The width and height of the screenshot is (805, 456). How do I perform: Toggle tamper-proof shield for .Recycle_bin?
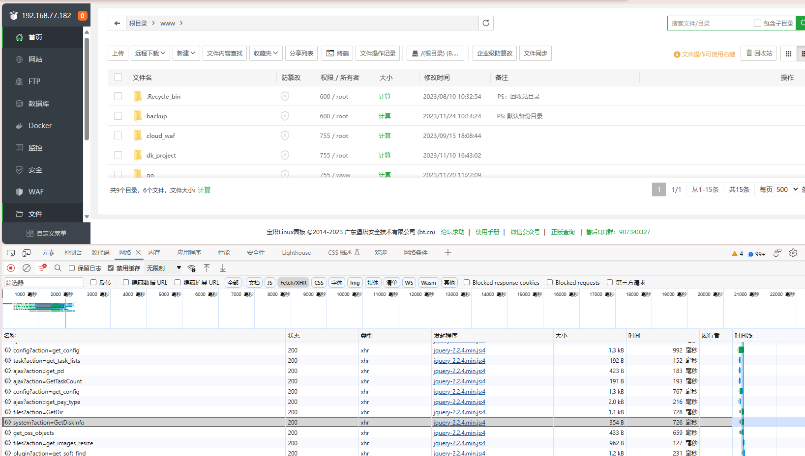pyautogui.click(x=285, y=96)
